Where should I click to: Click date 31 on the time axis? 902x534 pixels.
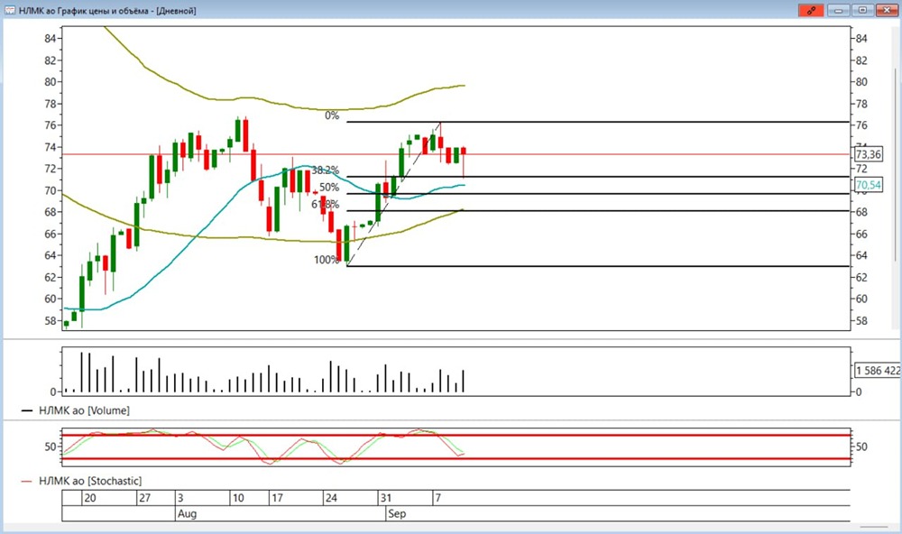click(x=385, y=498)
